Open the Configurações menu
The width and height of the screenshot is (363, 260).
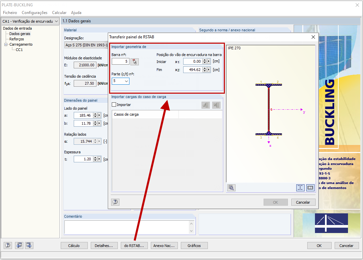point(34,12)
